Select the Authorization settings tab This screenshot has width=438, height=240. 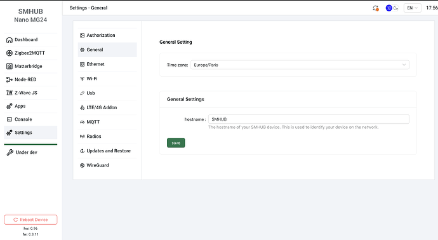click(x=107, y=35)
